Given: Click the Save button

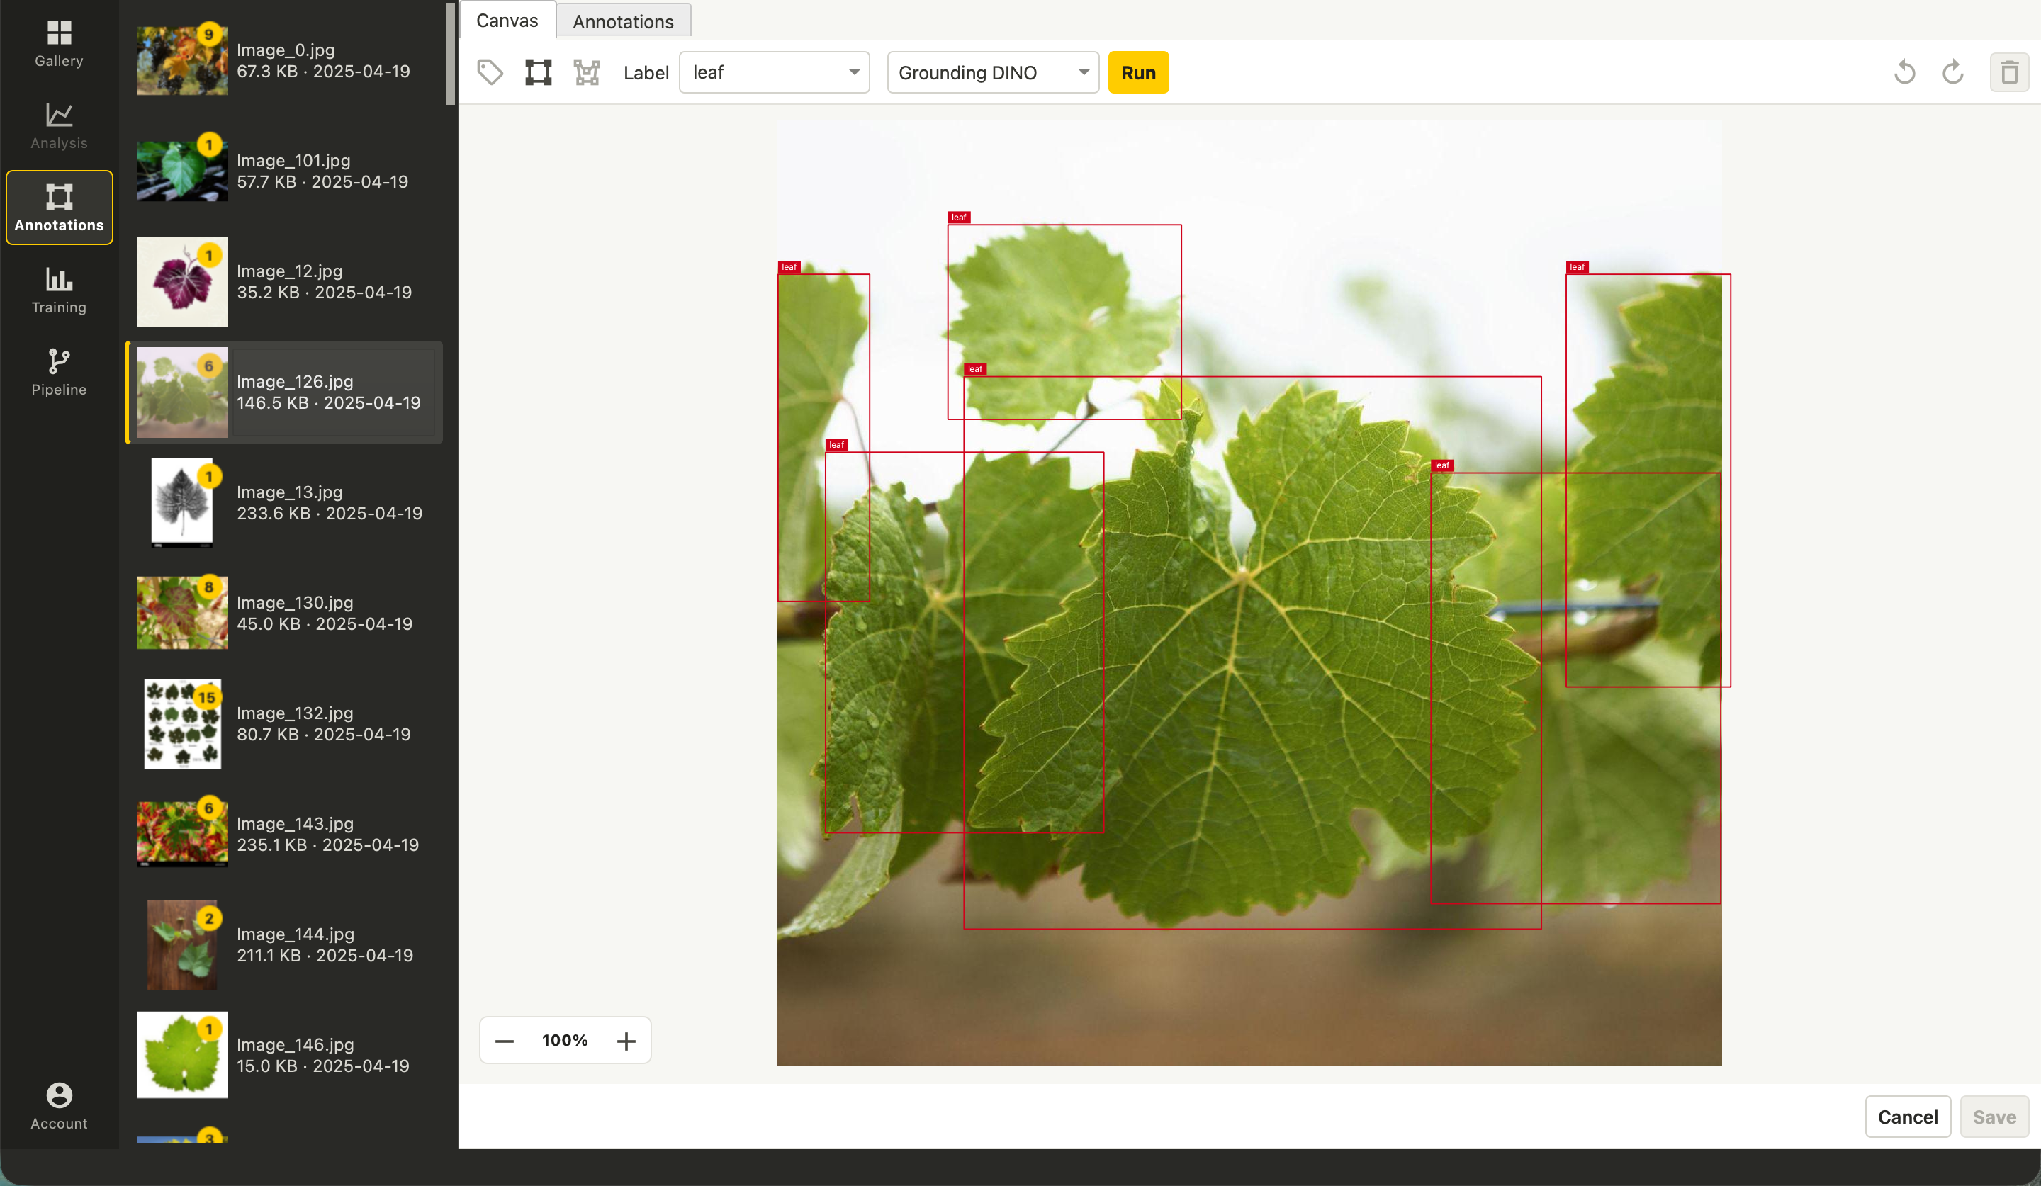Looking at the screenshot, I should [1994, 1117].
